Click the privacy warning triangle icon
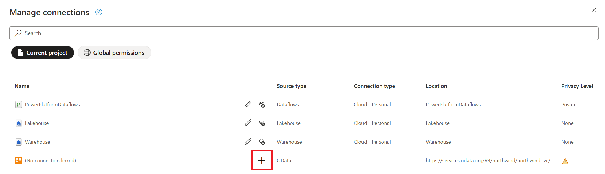 point(565,161)
